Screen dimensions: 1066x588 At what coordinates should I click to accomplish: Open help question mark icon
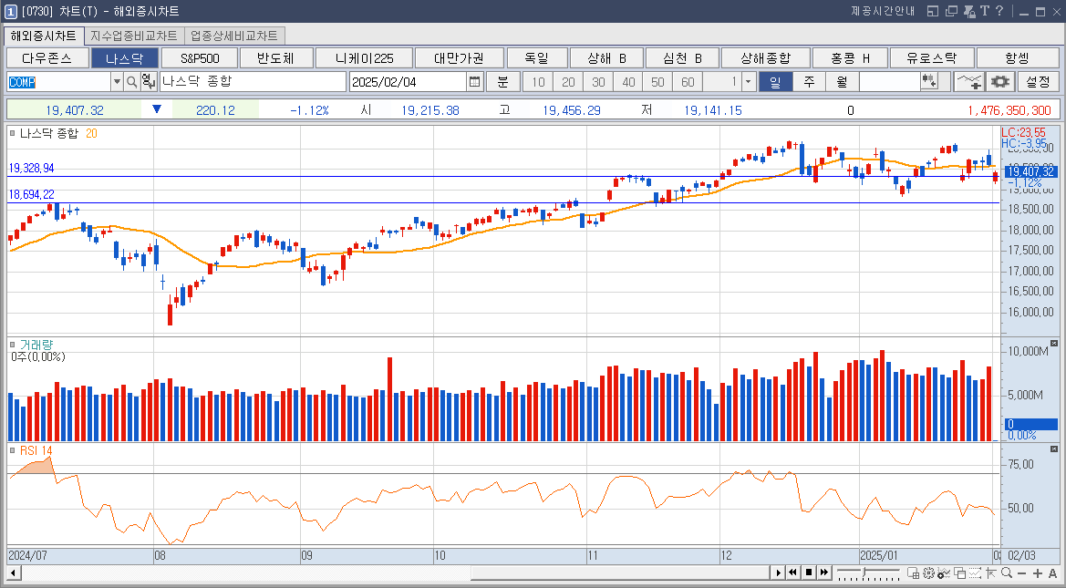pos(999,12)
